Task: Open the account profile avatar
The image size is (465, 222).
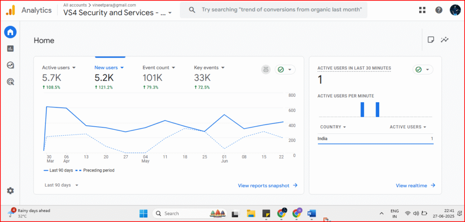Action: [x=455, y=10]
